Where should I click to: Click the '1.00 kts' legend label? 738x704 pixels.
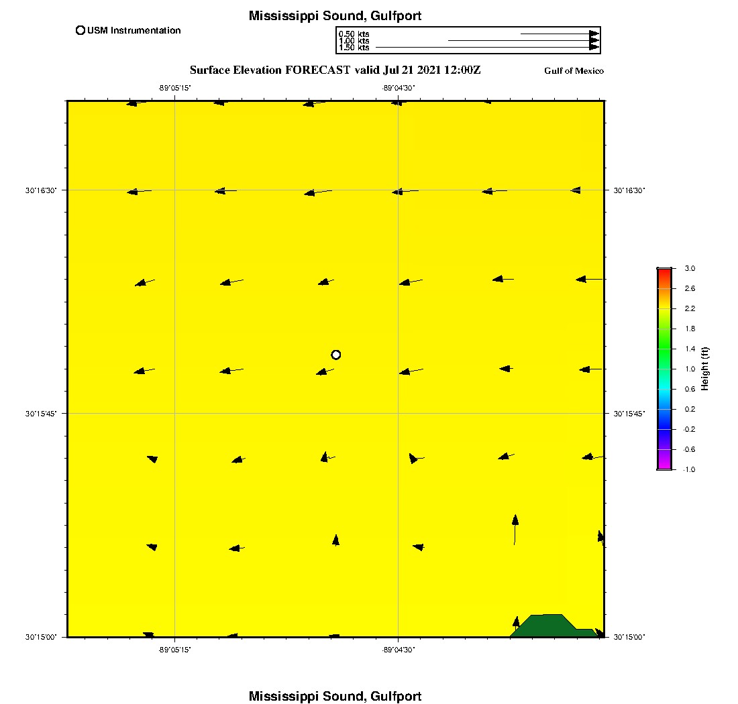354,41
